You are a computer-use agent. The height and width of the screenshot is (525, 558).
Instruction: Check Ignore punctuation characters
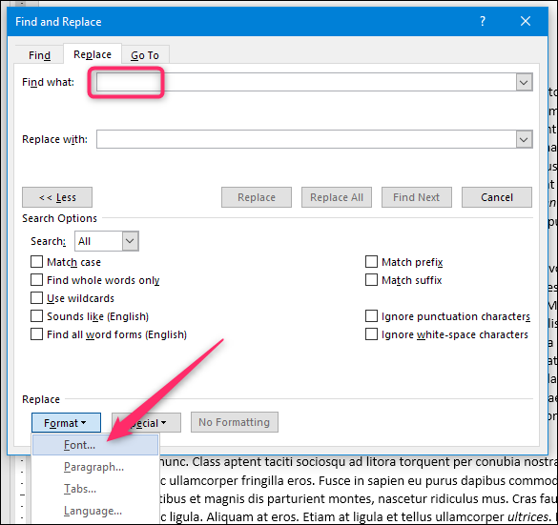pos(372,316)
